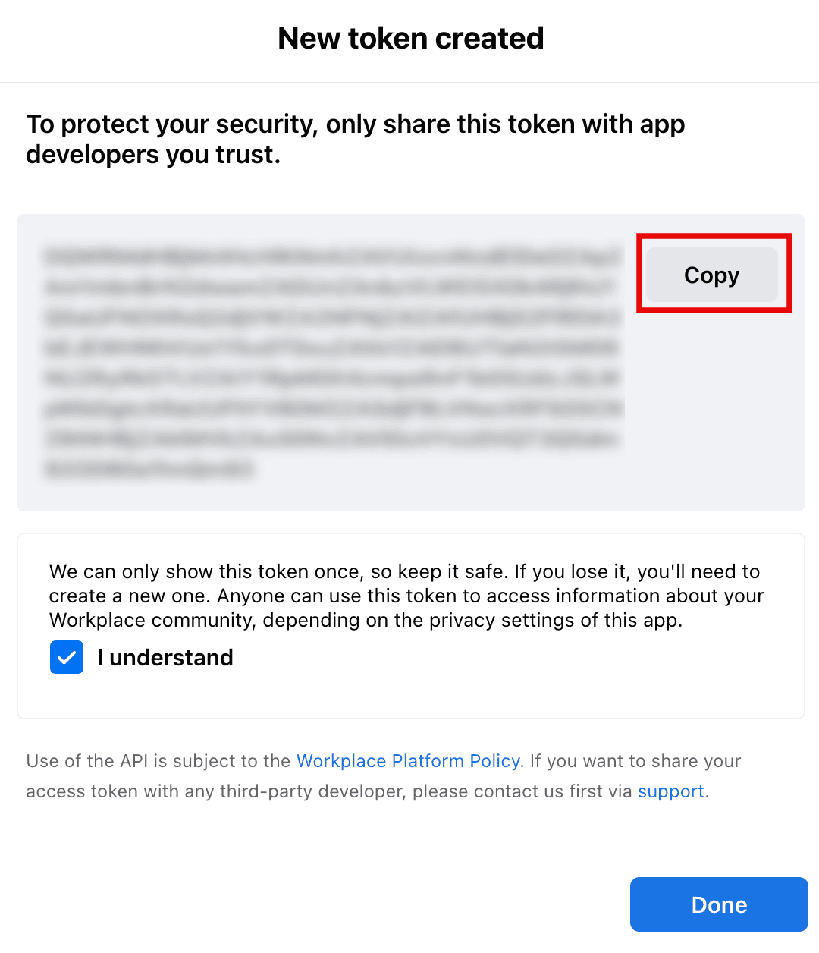This screenshot has height=953, width=819.
Task: Click the 'developers you trust' line of text
Action: coord(153,155)
